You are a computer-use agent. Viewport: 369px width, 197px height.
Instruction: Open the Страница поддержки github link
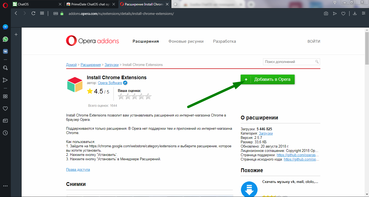[x=298, y=155]
